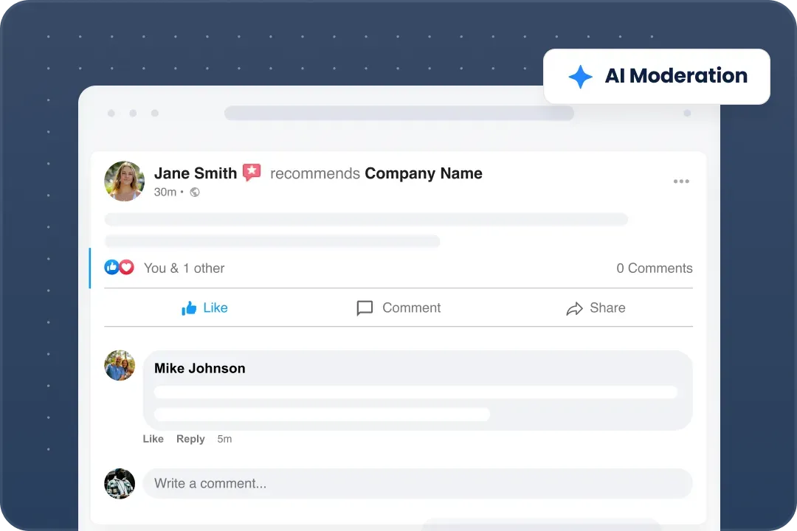Open the Company Name page link
The image size is (797, 531).
pos(424,173)
